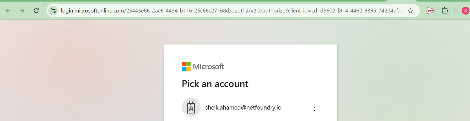Click the browser forward arrow
Screen dimensions: 470x121
pos(22,11)
